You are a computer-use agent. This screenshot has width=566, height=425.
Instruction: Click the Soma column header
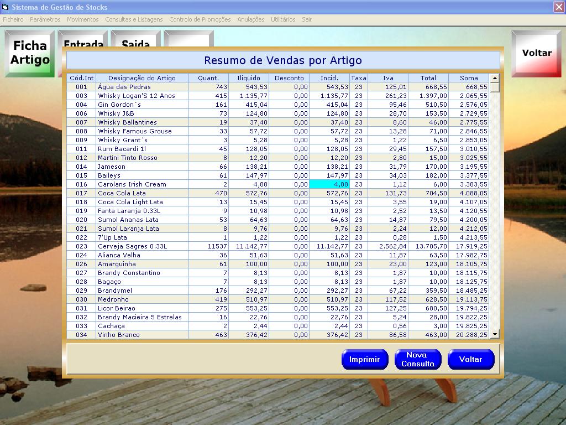469,78
